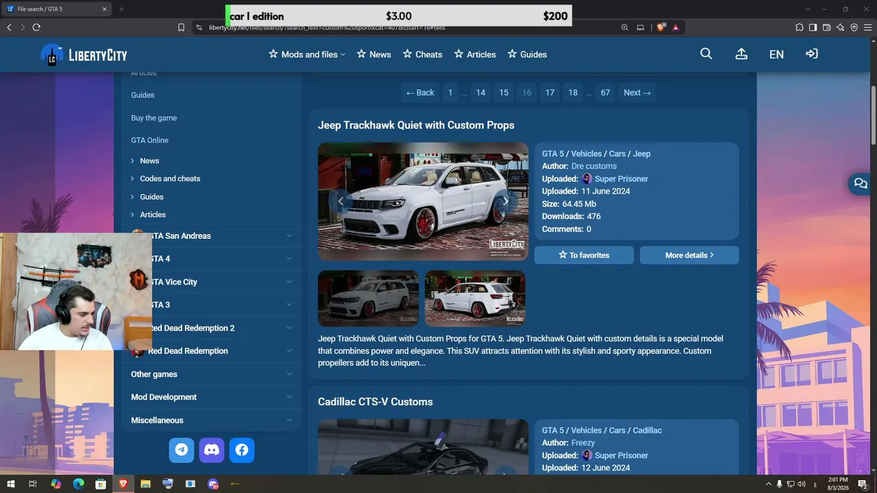Open a new browser tab
Image resolution: width=877 pixels, height=493 pixels.
point(121,9)
